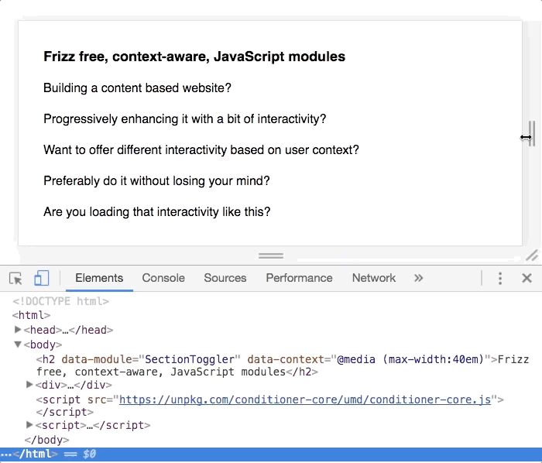
Task: Click the ellipsis beside the selected </html> row
Action: [x=6, y=454]
